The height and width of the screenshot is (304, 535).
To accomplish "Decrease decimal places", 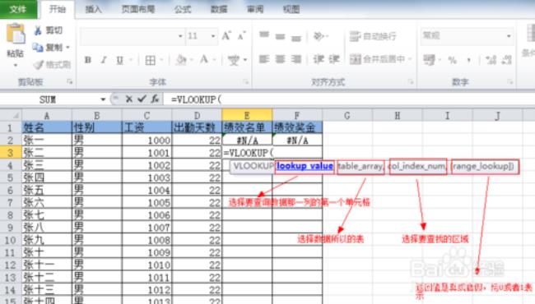I will click(507, 60).
